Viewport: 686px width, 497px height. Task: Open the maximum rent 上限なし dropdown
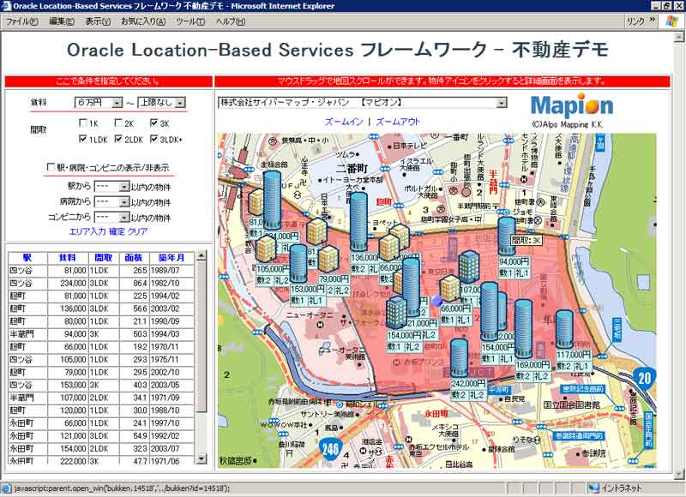[x=162, y=103]
